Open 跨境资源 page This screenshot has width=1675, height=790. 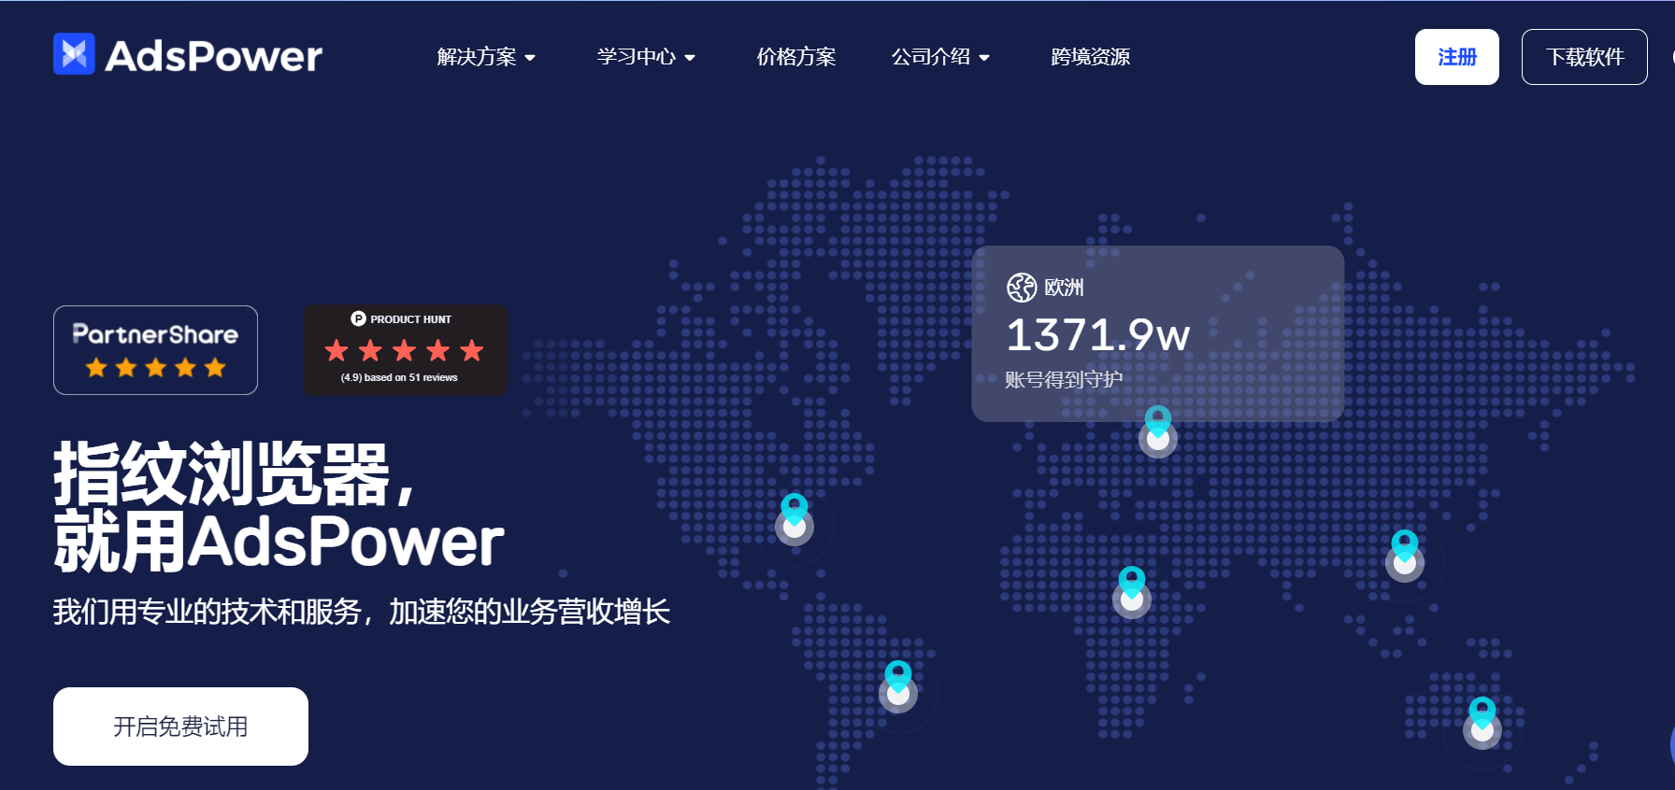point(1091,57)
